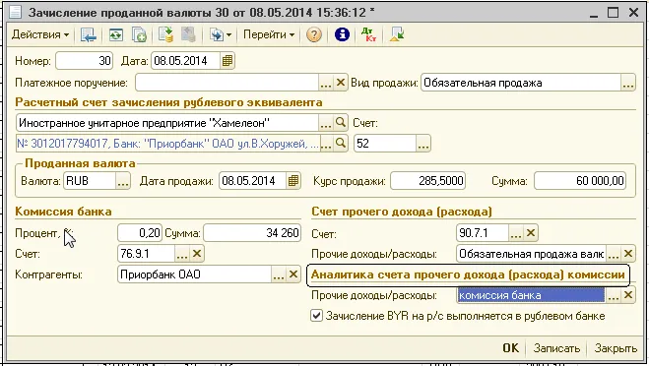
Task: Click the Номер input field
Action: point(84,61)
